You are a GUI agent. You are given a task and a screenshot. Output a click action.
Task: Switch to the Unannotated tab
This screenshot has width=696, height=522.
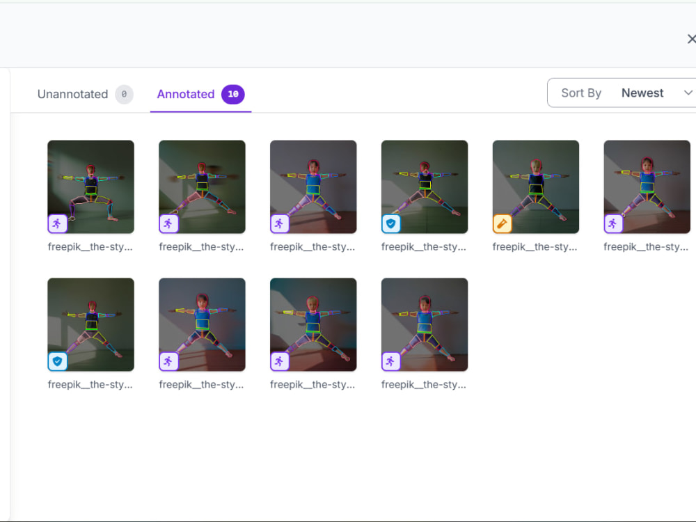(x=85, y=94)
